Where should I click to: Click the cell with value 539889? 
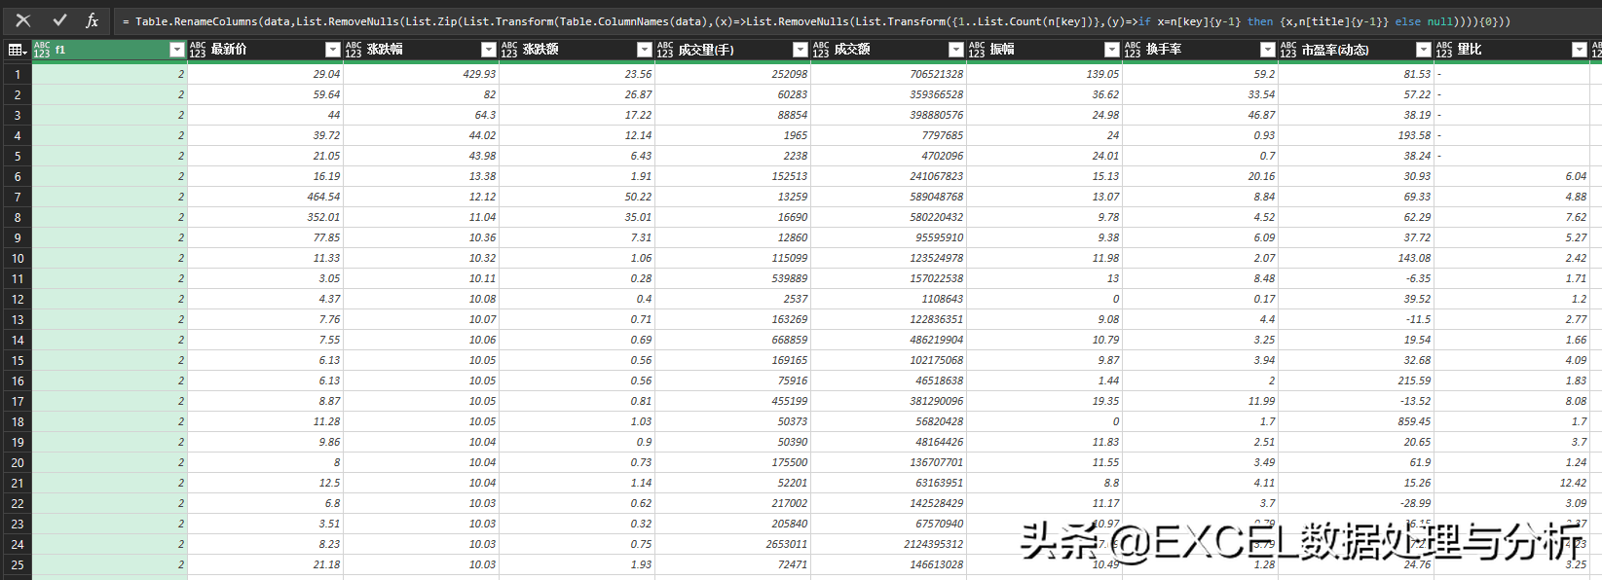732,278
